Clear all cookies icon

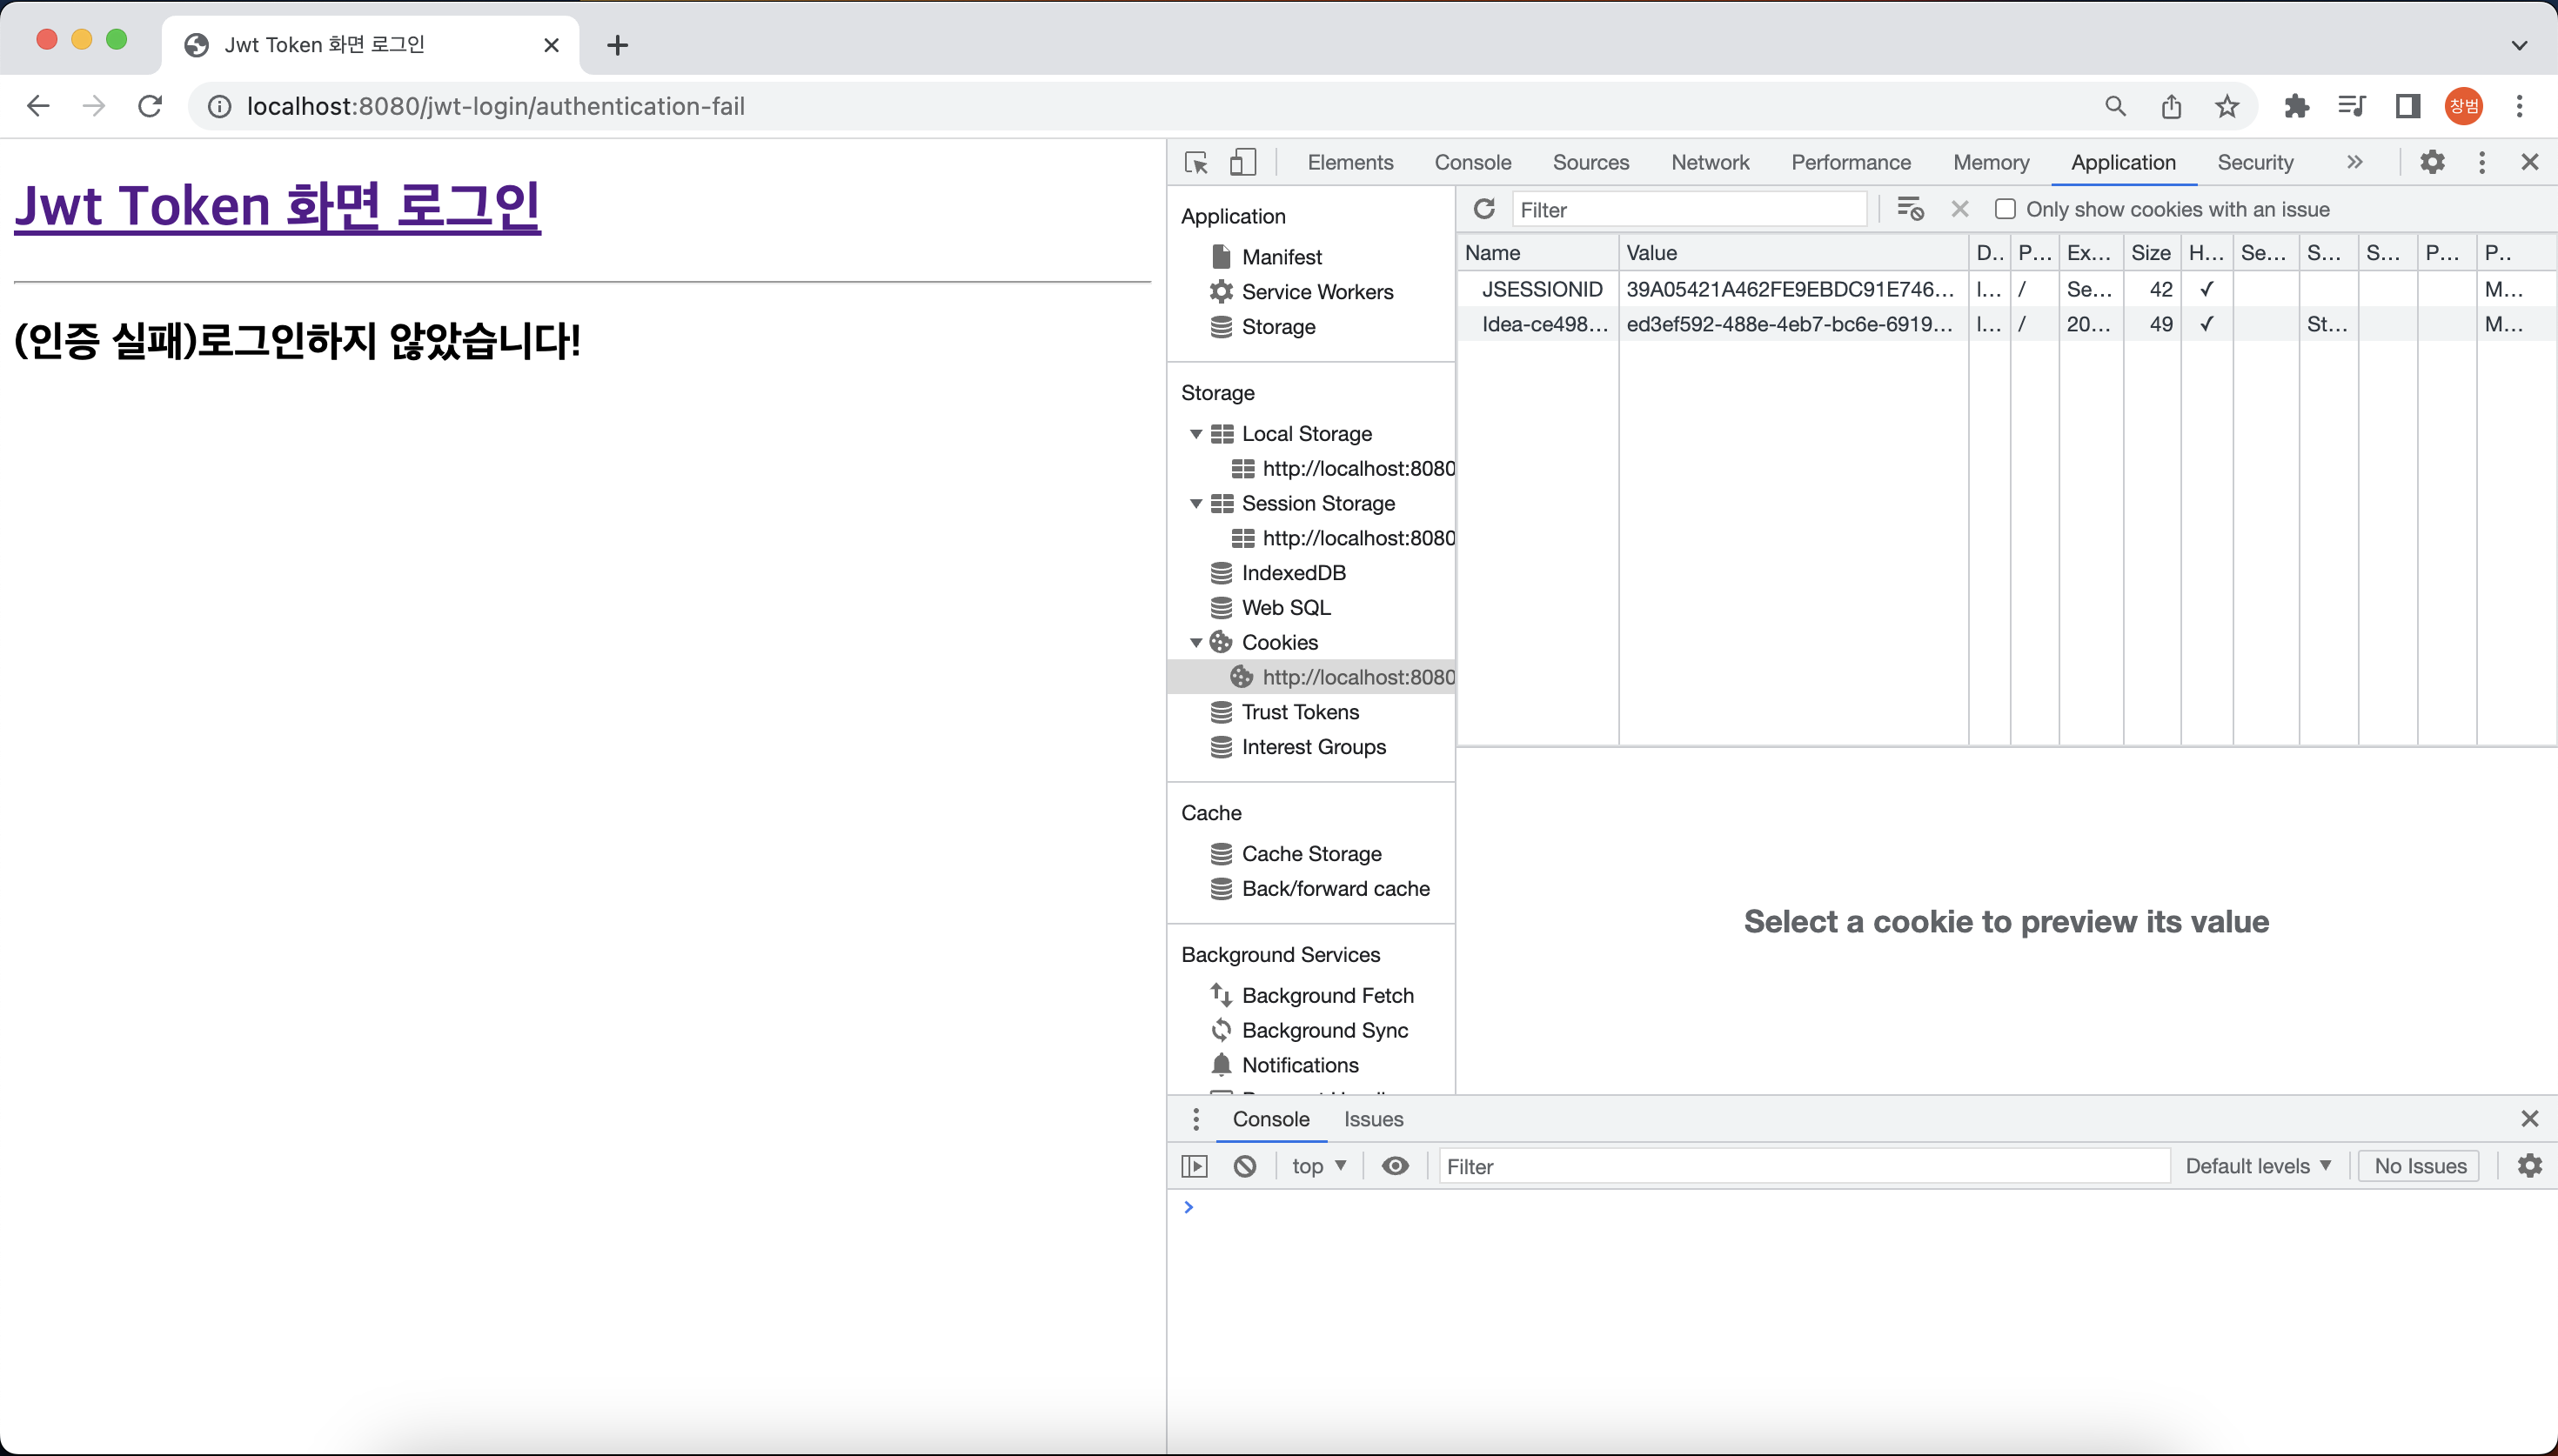click(x=1910, y=209)
